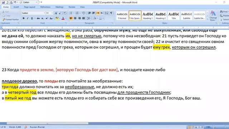
Task: Open the font size dropdown
Action: point(52,13)
